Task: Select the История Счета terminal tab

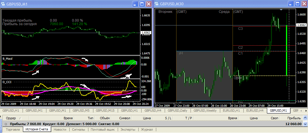Action: [x=37, y=129]
